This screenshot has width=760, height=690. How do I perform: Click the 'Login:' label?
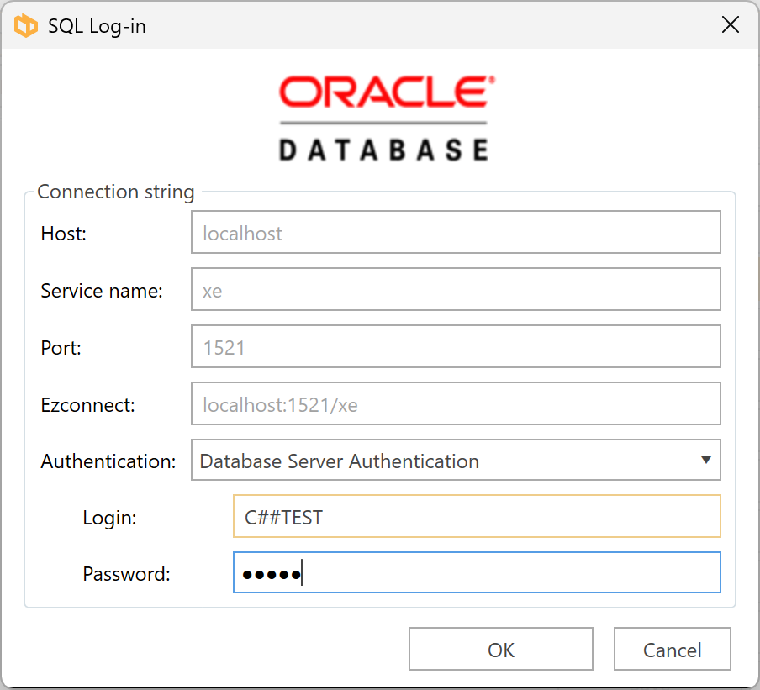click(x=109, y=518)
